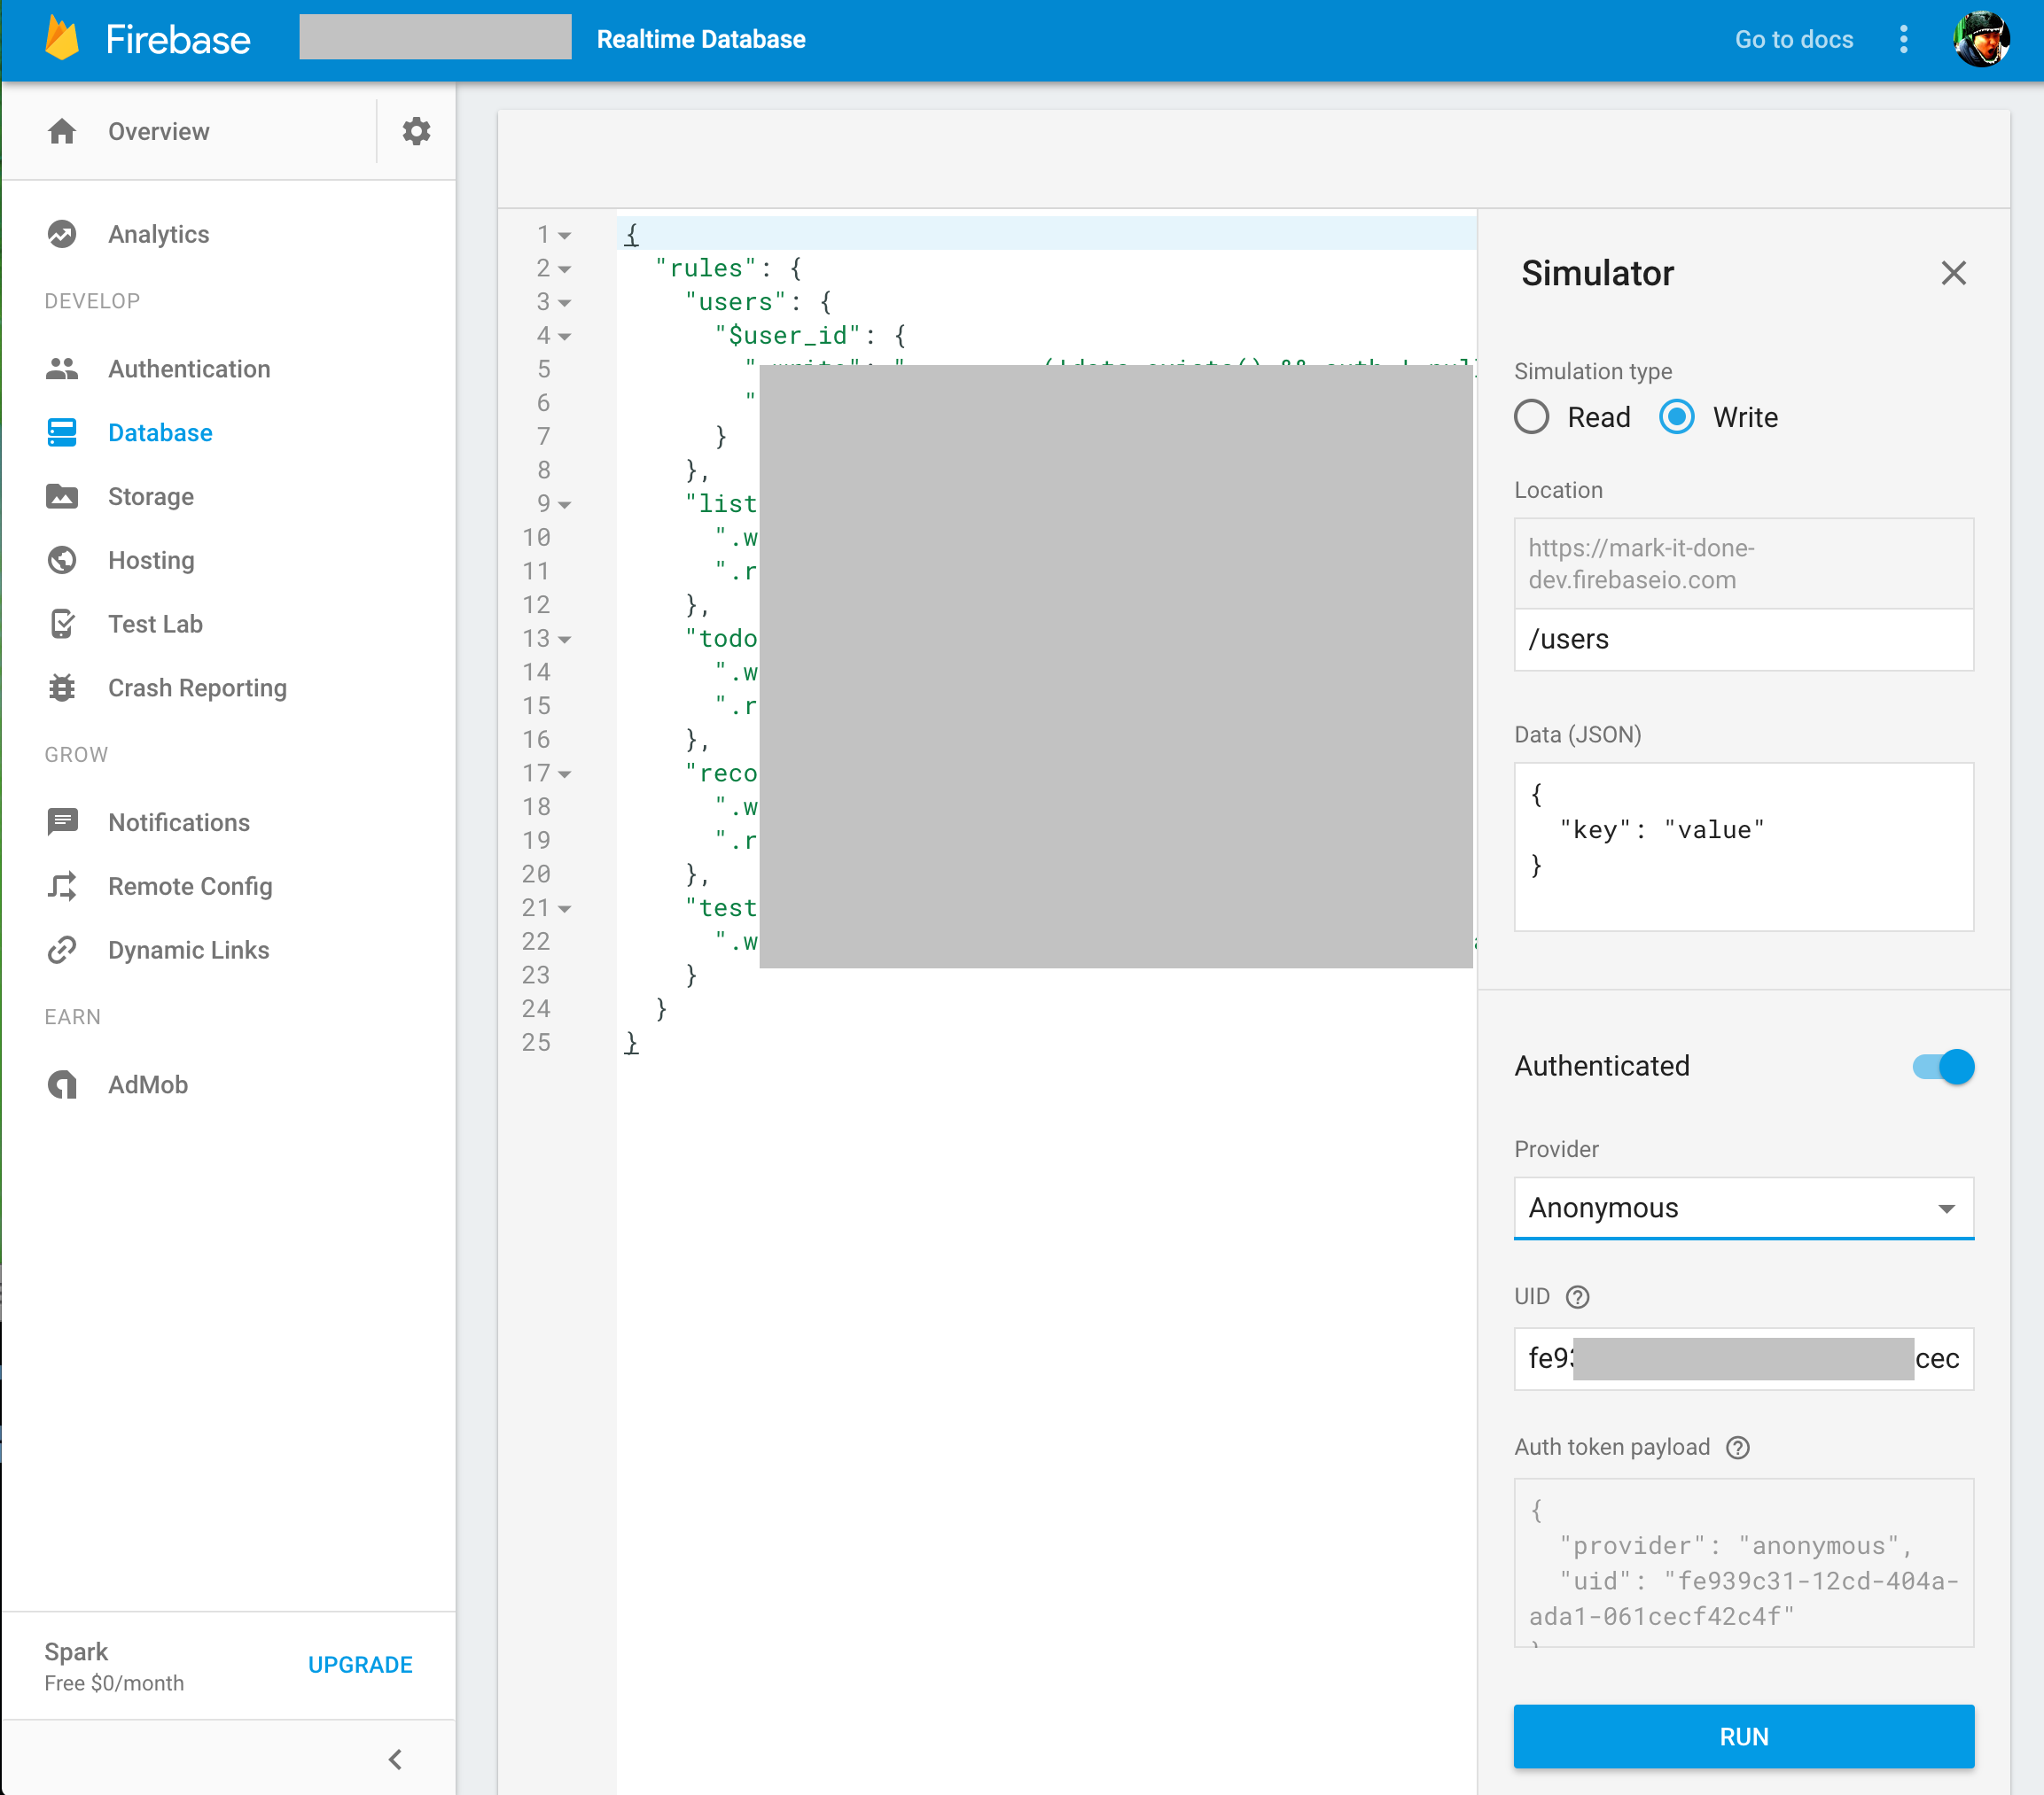Open Authentication in the sidebar
The width and height of the screenshot is (2044, 1795).
click(189, 369)
